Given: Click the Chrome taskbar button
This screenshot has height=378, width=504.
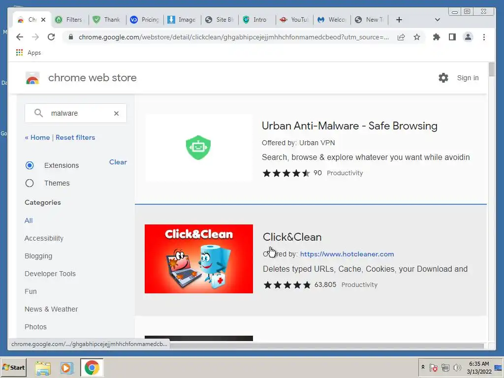Looking at the screenshot, I should click(x=92, y=368).
